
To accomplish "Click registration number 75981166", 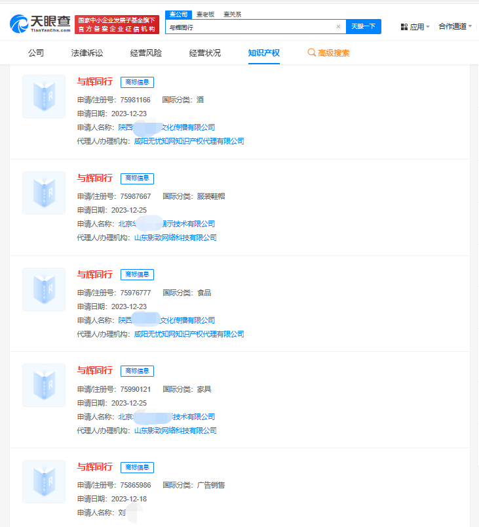I will pos(135,100).
